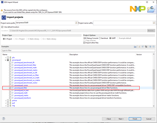Click the import-from-file icon in Examples toolbar

point(135,47)
